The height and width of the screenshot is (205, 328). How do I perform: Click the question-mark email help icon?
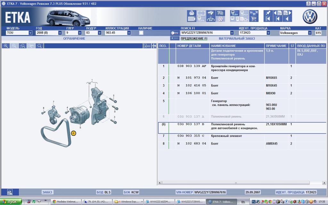220,13
